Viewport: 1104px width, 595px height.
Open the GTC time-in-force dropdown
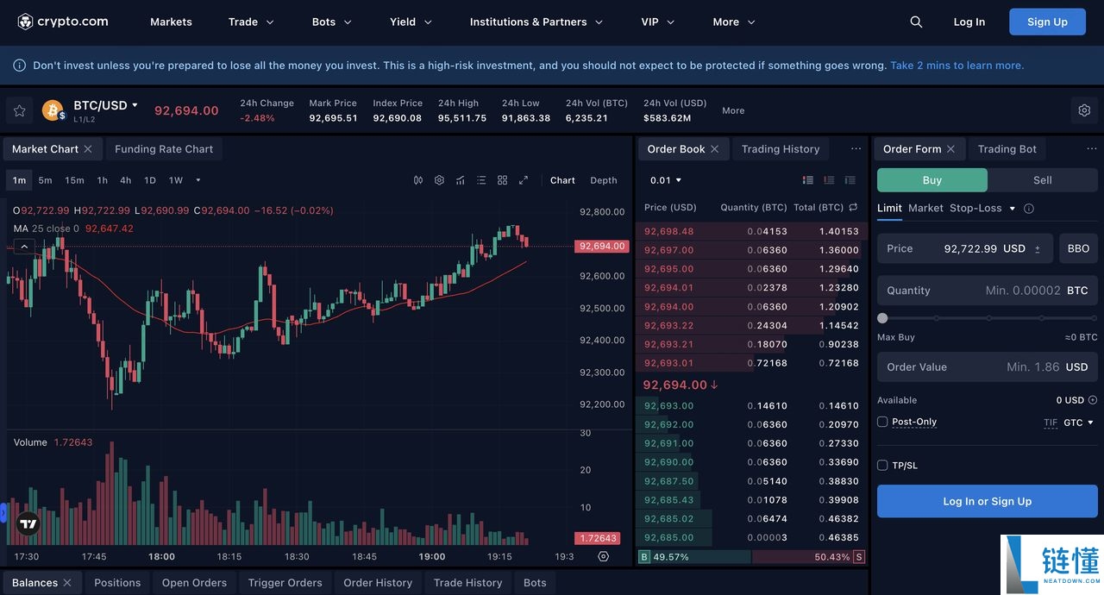[1078, 423]
